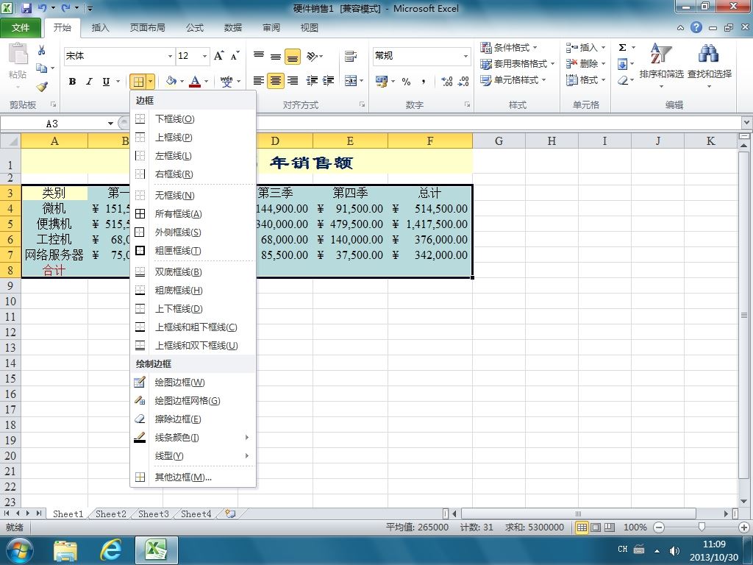Decrease font size with small A icon
The width and height of the screenshot is (753, 565).
coord(235,56)
